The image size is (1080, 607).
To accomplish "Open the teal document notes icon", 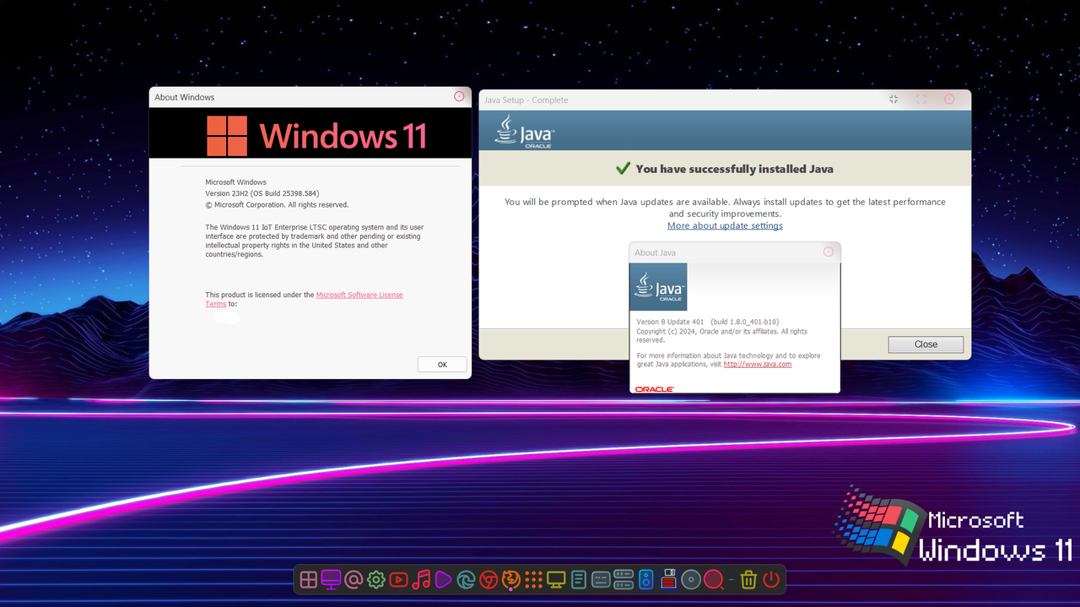I will [x=579, y=579].
